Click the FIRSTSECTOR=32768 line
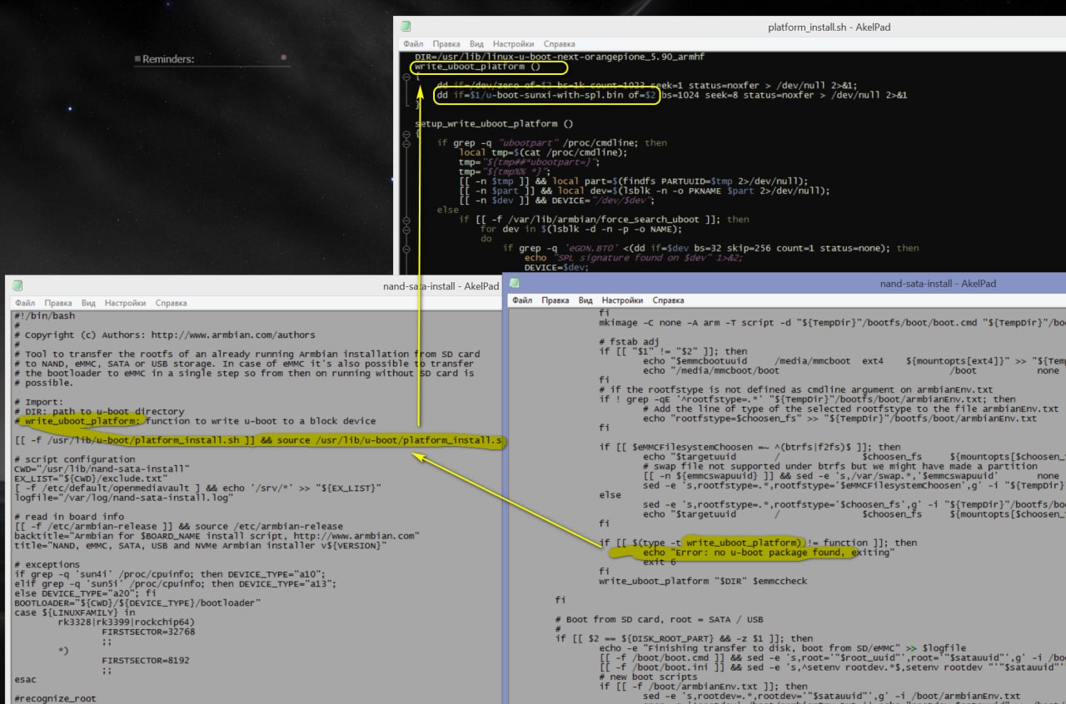 tap(149, 631)
